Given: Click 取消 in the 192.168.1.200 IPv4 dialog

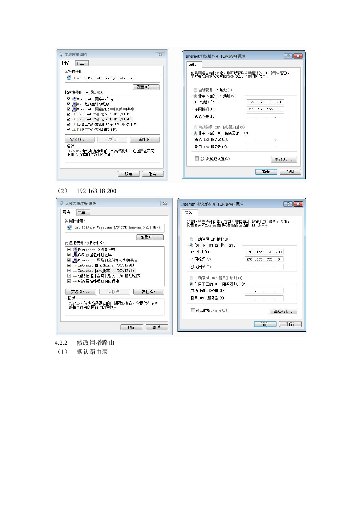Looking at the screenshot, I should click(290, 172).
